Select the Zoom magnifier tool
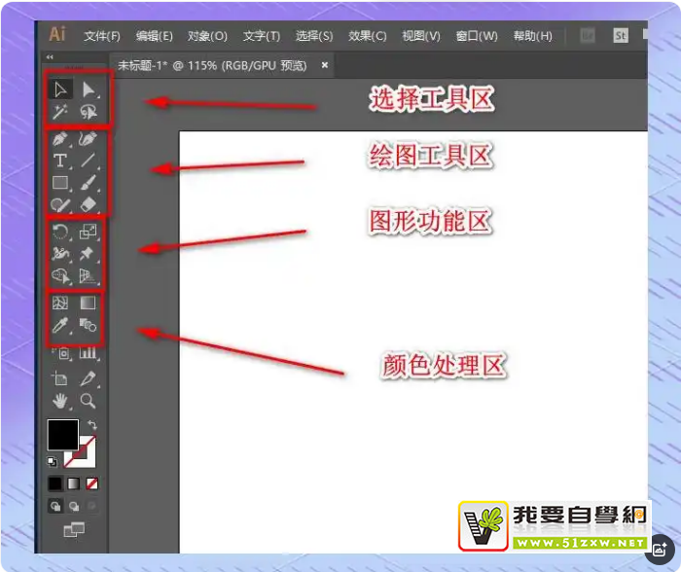 point(89,401)
